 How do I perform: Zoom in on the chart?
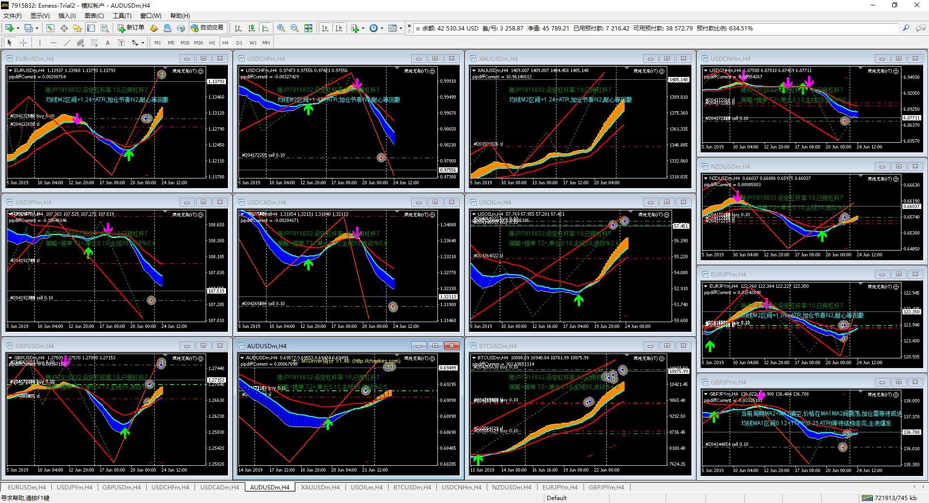coord(281,28)
